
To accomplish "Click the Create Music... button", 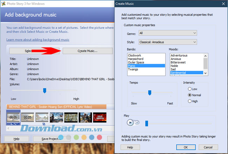I will (88, 51).
